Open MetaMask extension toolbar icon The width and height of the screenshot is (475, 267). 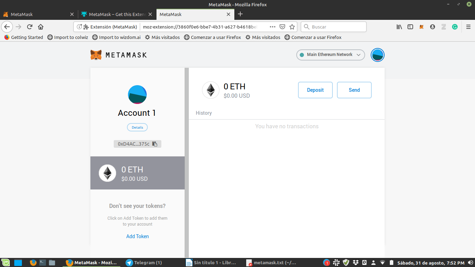421,27
